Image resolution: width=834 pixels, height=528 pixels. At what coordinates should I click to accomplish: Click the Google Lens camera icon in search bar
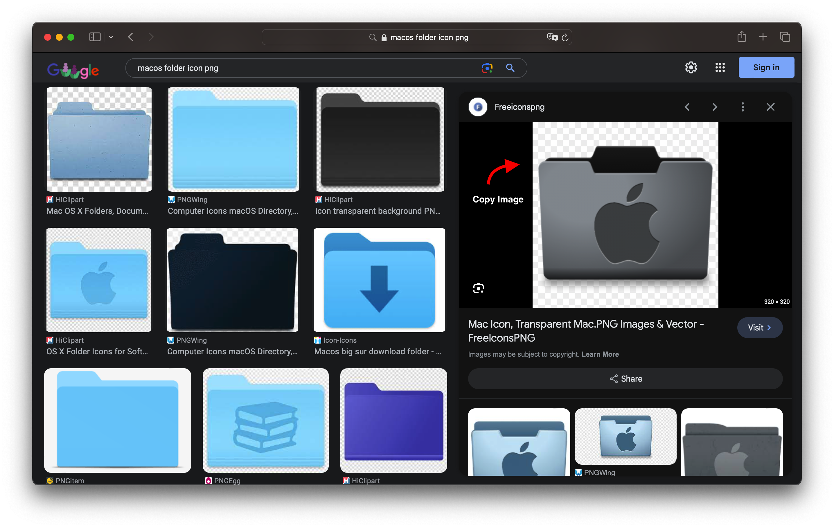pyautogui.click(x=487, y=68)
